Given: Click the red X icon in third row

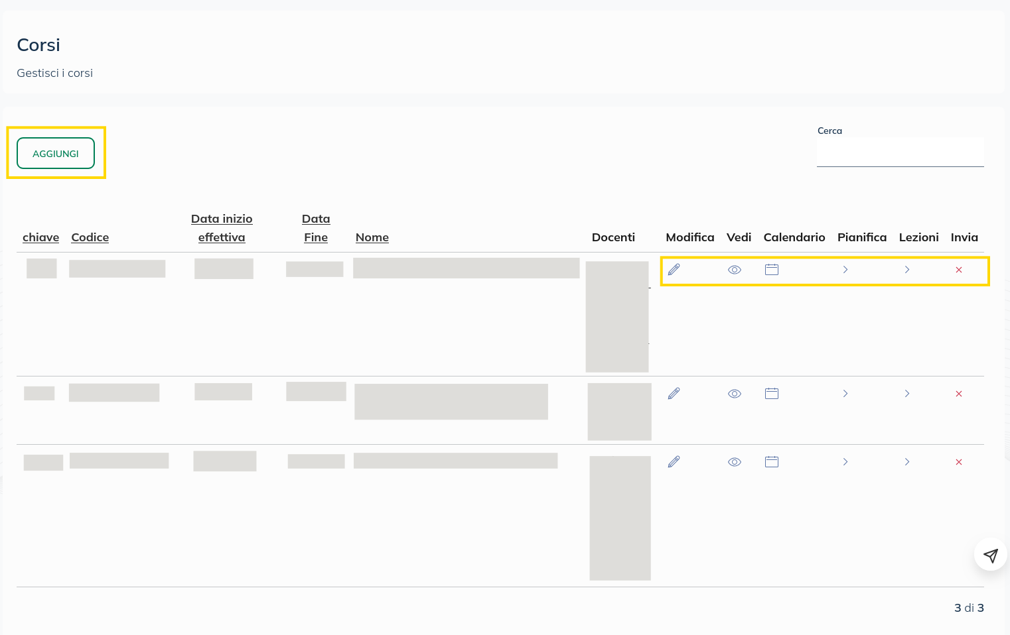Looking at the screenshot, I should pyautogui.click(x=958, y=462).
